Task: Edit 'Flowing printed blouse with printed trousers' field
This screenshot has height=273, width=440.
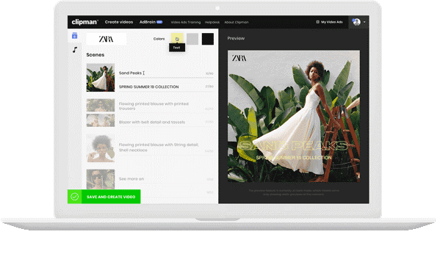Action: [x=166, y=106]
